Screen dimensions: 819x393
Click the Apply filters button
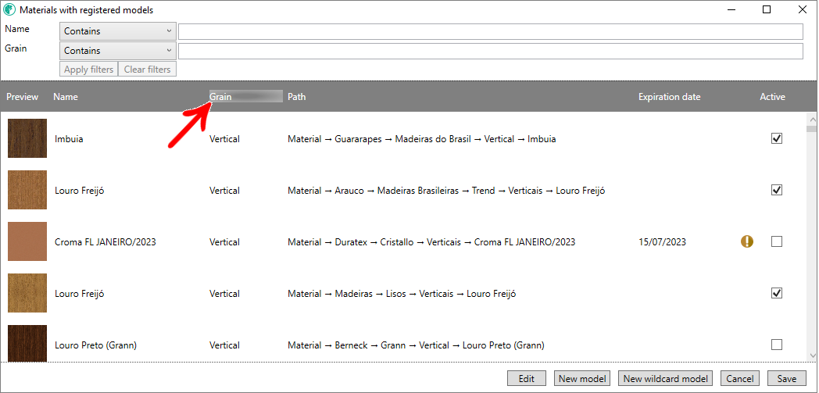tap(89, 69)
